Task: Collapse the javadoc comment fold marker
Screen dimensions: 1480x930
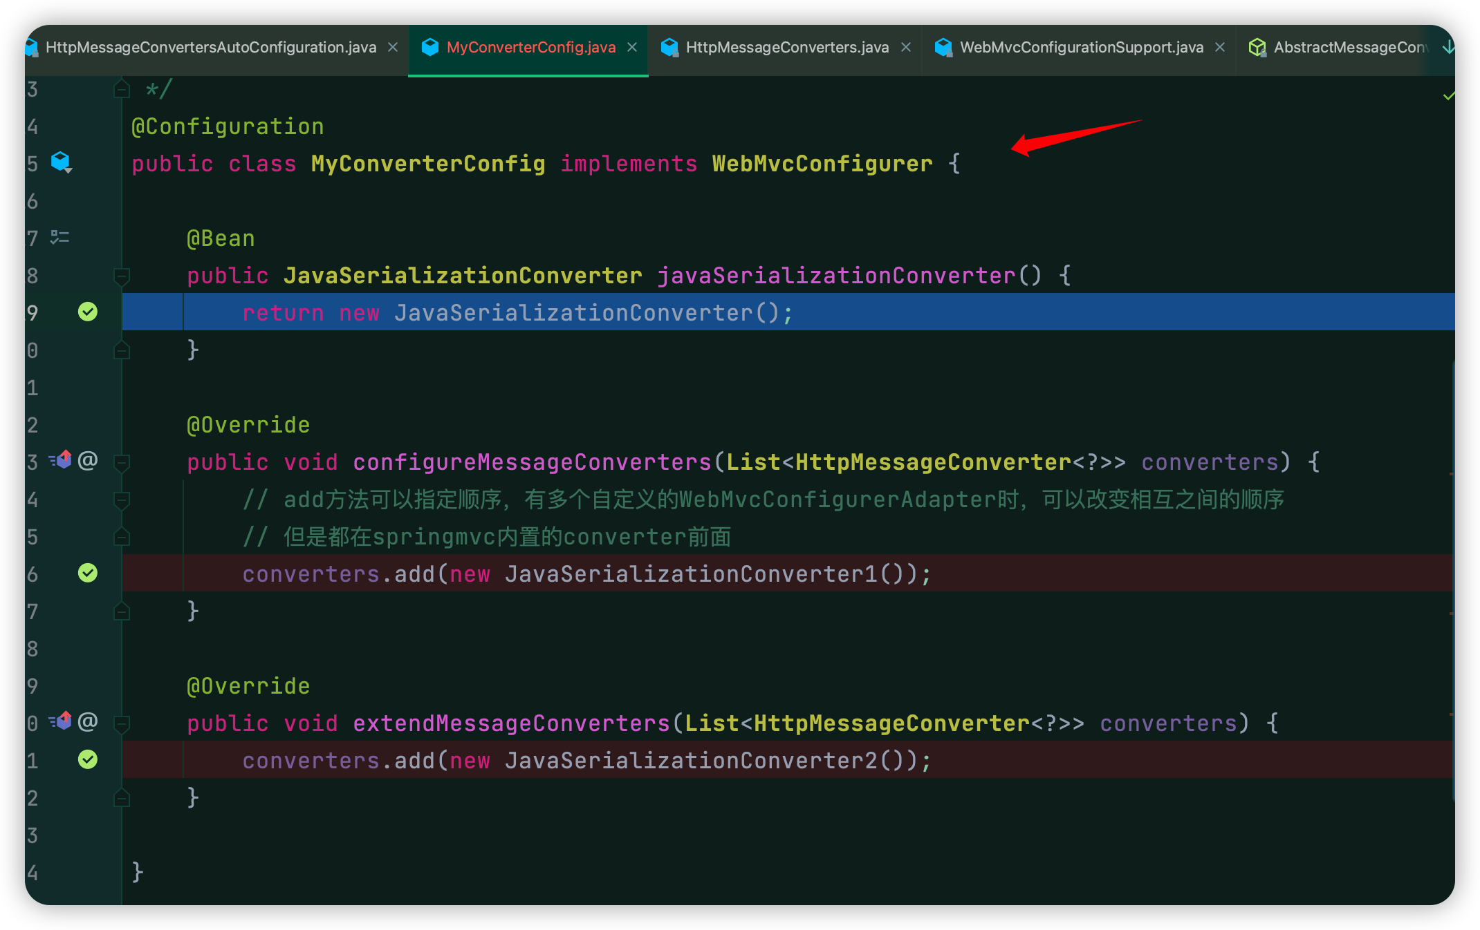Action: pos(122,89)
